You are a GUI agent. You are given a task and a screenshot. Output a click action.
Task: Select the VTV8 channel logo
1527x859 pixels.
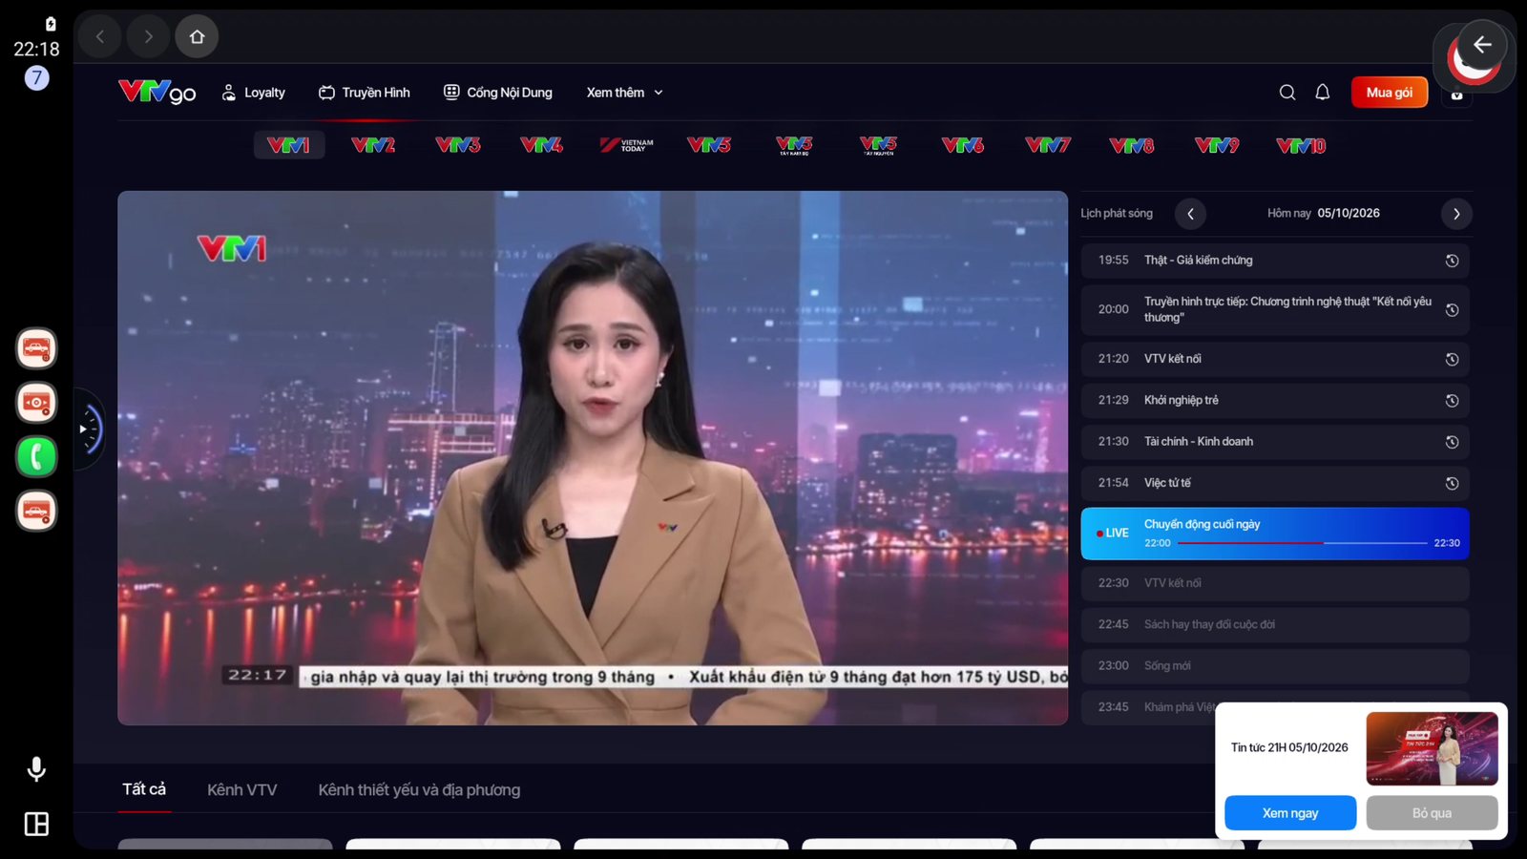[x=1131, y=145]
